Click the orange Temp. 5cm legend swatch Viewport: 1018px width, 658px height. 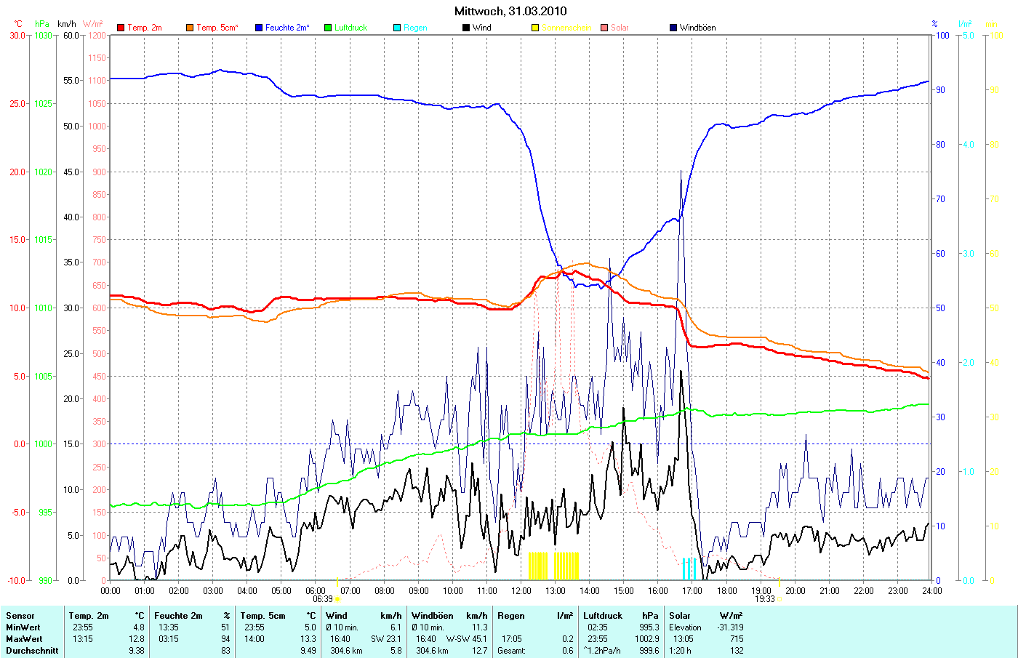tap(190, 28)
